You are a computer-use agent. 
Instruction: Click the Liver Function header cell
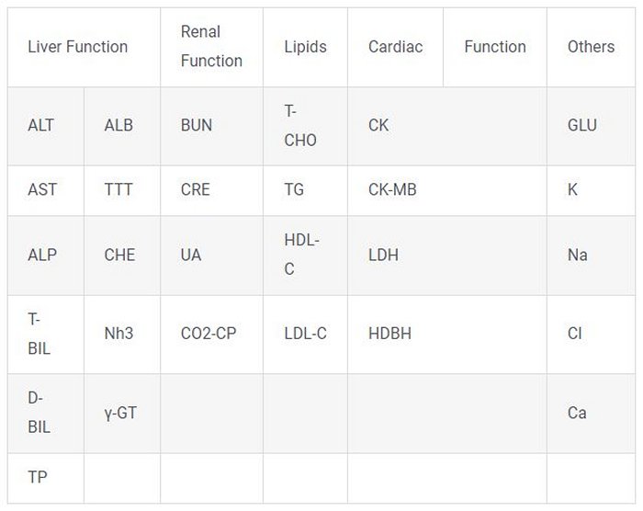tap(78, 47)
